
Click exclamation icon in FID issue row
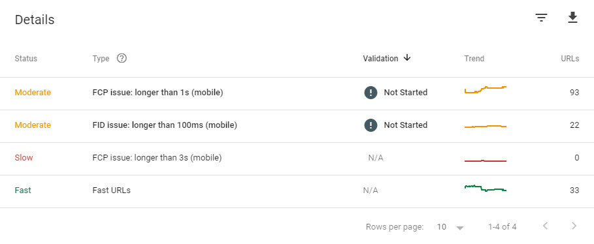point(371,125)
